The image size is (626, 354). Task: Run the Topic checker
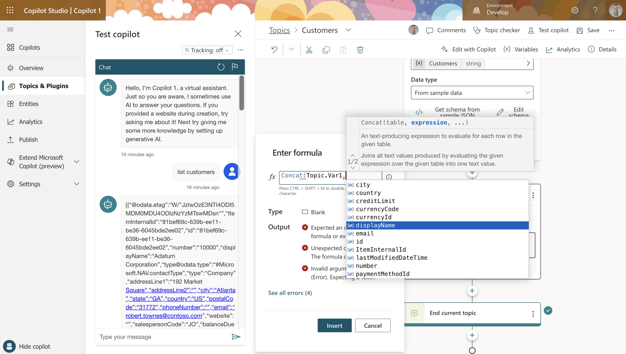497,30
